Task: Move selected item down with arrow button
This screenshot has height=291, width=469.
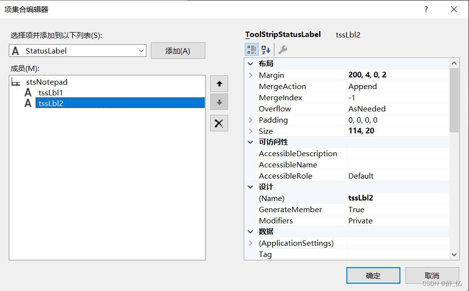Action: pos(219,102)
